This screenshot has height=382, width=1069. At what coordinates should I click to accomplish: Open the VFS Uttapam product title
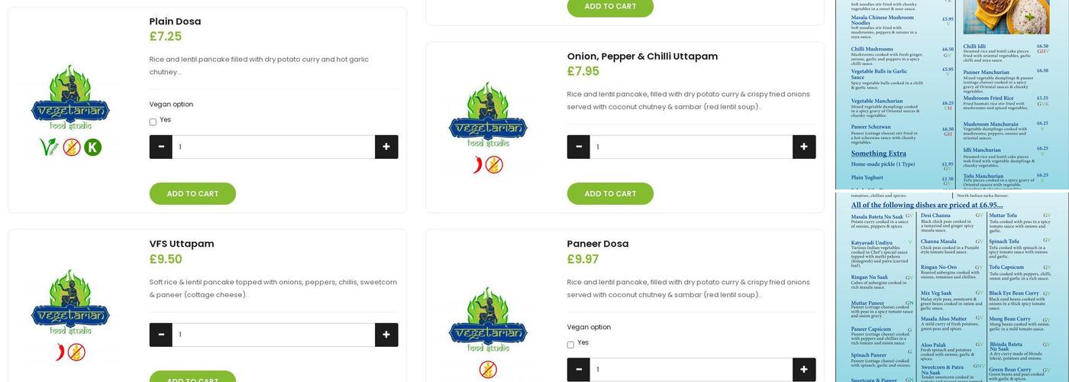point(182,244)
